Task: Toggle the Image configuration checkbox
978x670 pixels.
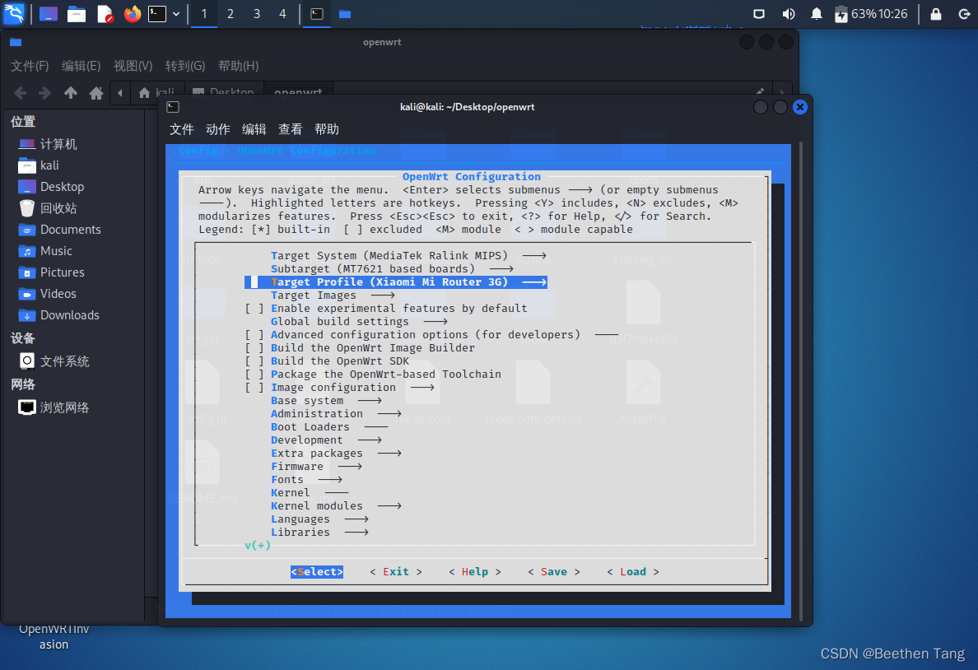Action: pos(254,388)
